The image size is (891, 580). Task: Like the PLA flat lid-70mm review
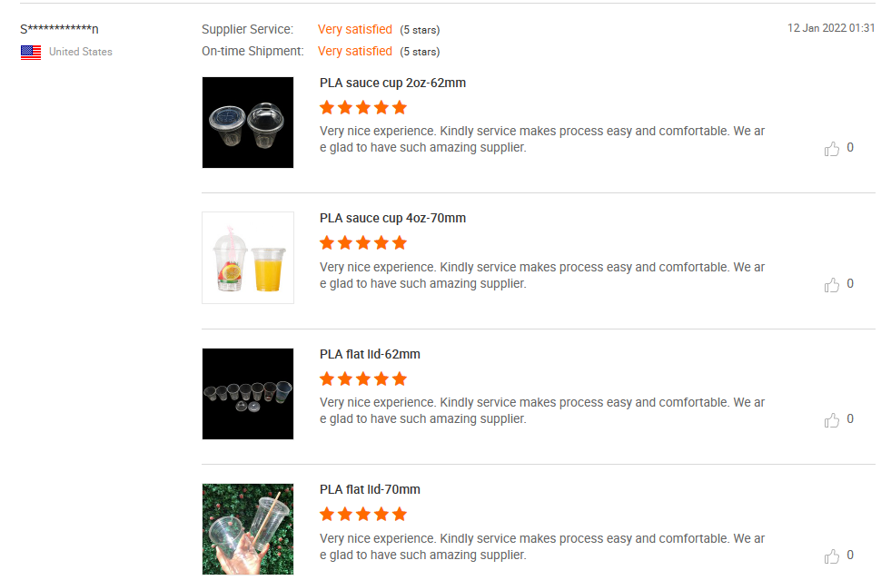pyautogui.click(x=832, y=556)
